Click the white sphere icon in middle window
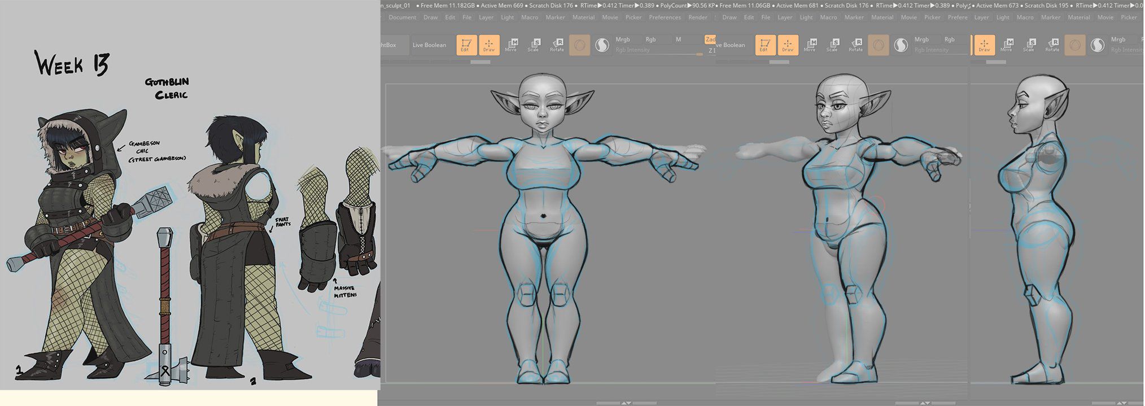The height and width of the screenshot is (406, 1145). [902, 45]
